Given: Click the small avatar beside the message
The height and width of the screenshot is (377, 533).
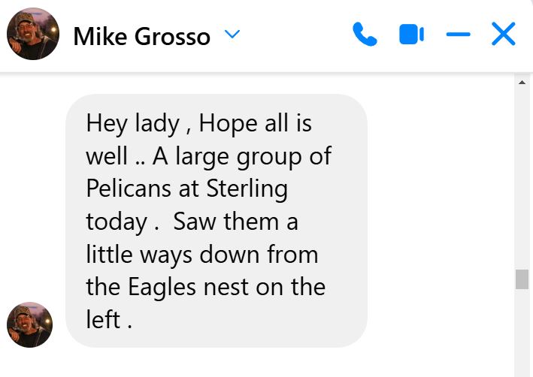Looking at the screenshot, I should 29,324.
